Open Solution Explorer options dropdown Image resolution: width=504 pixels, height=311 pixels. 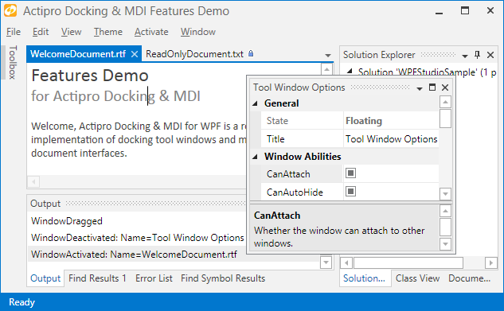[x=465, y=56]
